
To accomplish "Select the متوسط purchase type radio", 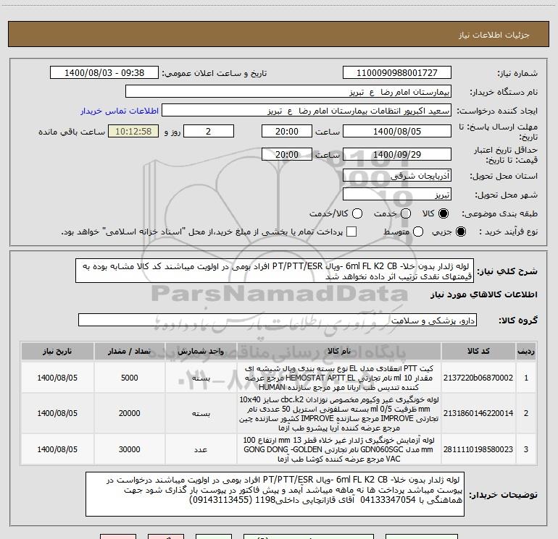I will 418,232.
